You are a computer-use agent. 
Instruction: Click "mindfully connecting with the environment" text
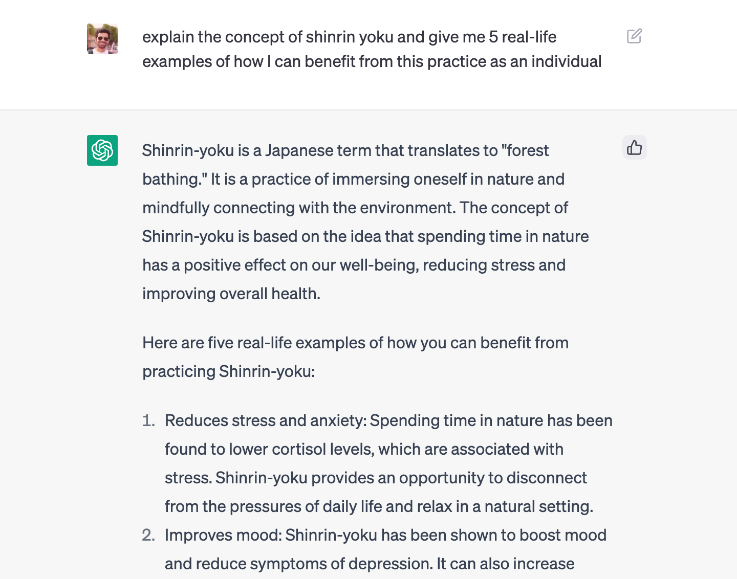pyautogui.click(x=298, y=208)
